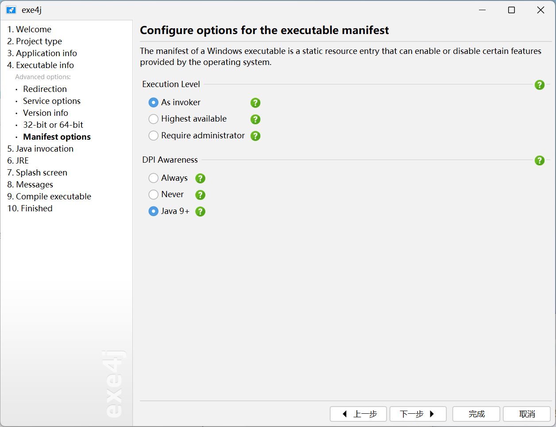Click exe4j icon in title bar
Viewport: 556px width, 427px height.
pos(11,10)
